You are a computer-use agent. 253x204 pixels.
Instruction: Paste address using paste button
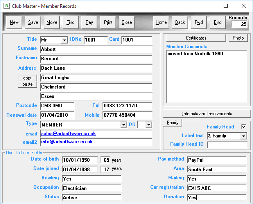coord(28,84)
